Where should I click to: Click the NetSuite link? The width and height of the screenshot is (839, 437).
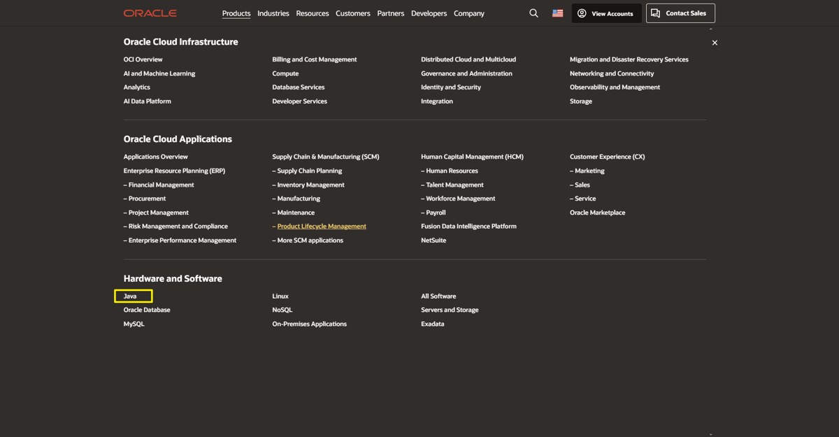pos(433,241)
